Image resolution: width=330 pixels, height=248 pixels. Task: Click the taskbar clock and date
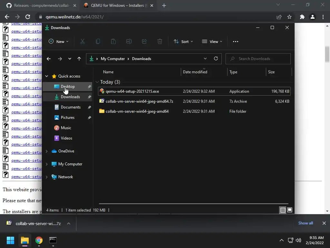(315, 240)
